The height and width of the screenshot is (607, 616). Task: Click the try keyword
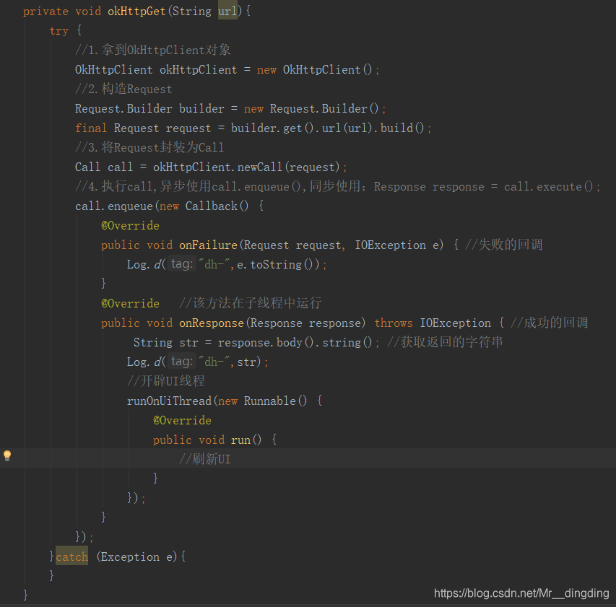(x=59, y=30)
